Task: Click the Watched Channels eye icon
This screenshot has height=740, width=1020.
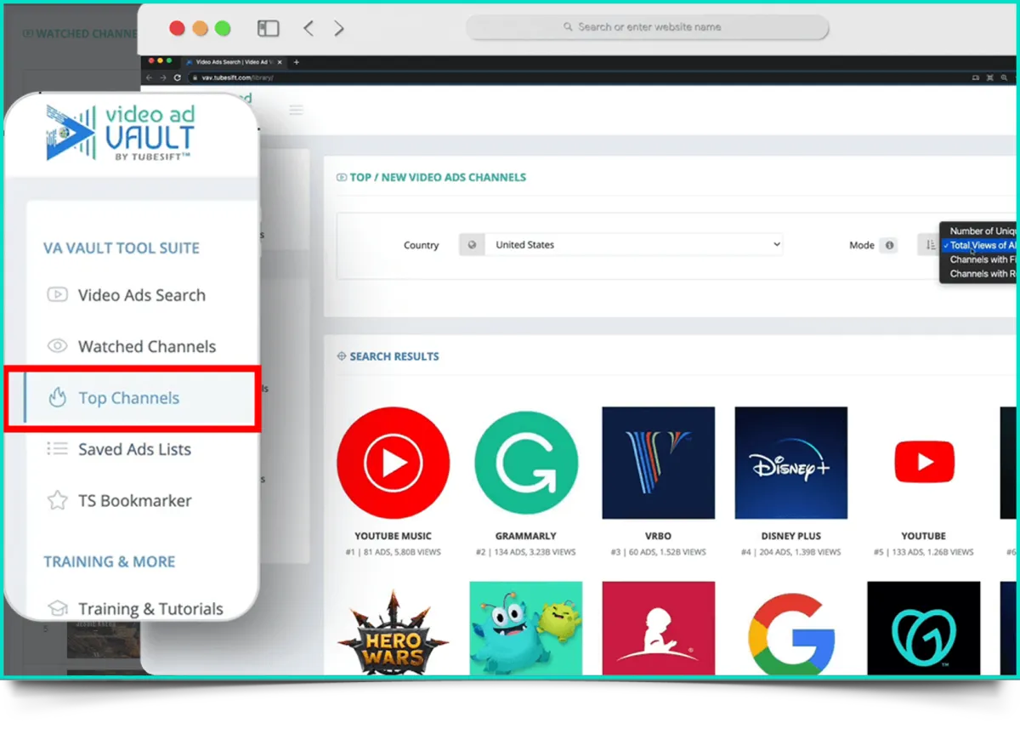Action: click(57, 346)
